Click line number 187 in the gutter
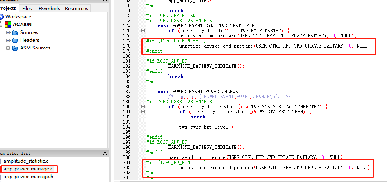The width and height of the screenshot is (387, 182). pyautogui.click(x=127, y=92)
